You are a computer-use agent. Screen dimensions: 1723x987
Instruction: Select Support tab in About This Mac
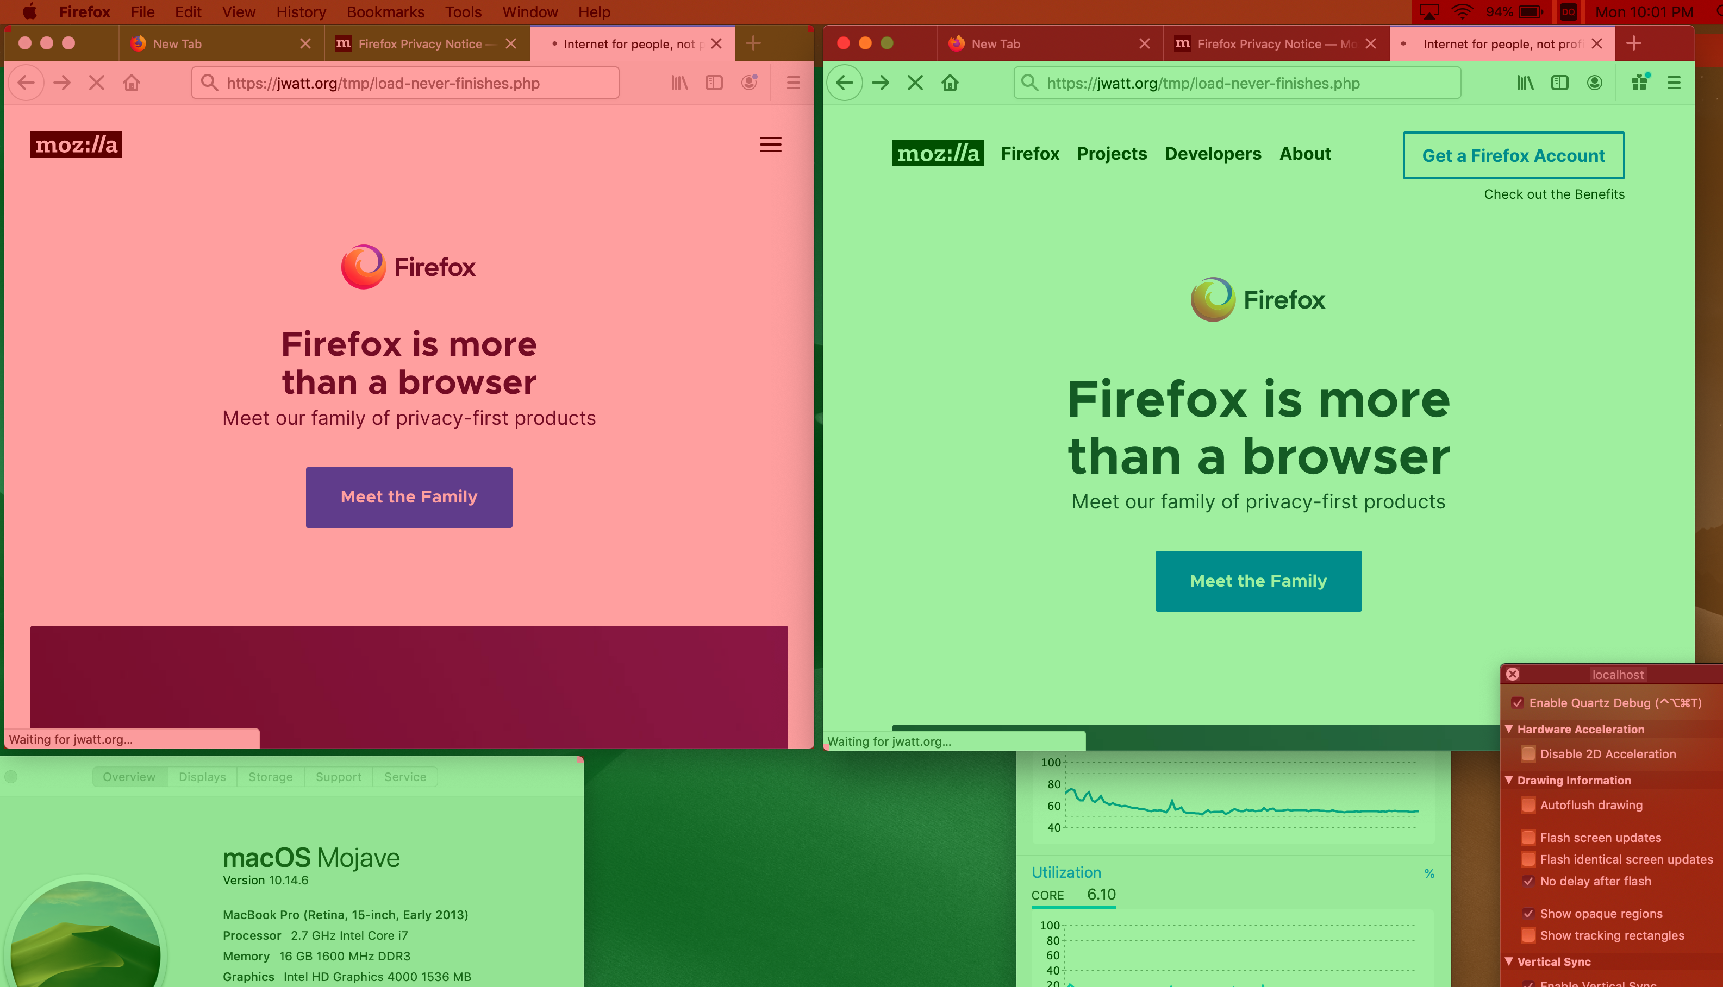coord(339,777)
